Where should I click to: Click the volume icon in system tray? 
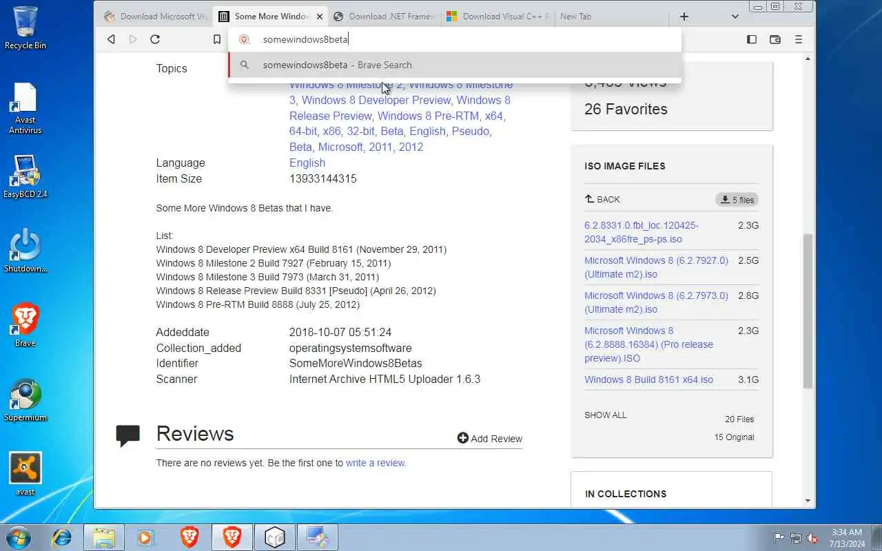(x=813, y=538)
